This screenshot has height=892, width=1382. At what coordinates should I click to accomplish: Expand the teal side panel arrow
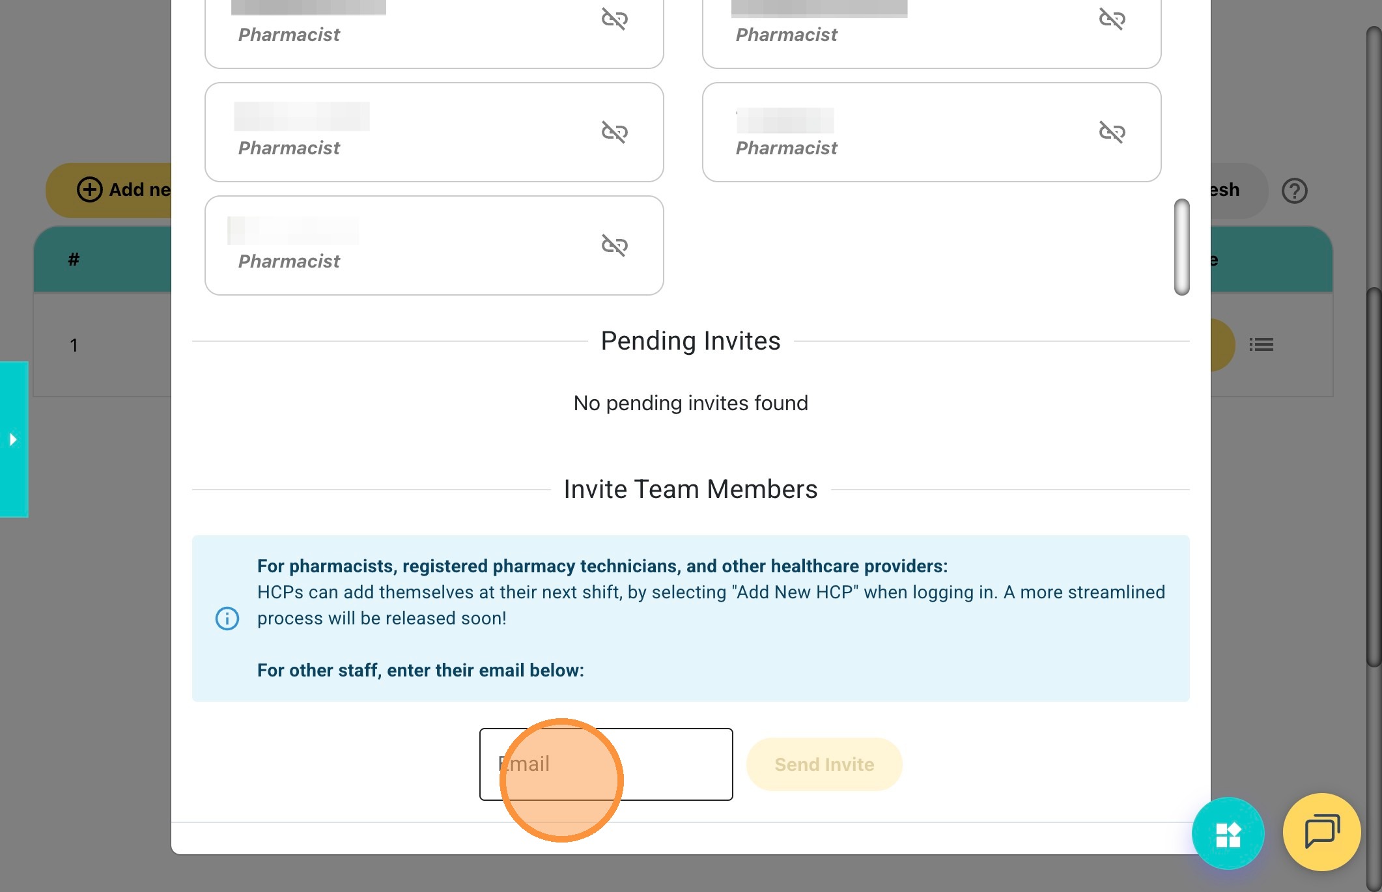(14, 439)
